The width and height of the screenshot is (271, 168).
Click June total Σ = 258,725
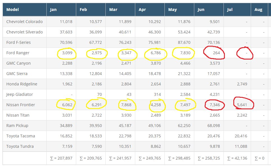coord(209,158)
